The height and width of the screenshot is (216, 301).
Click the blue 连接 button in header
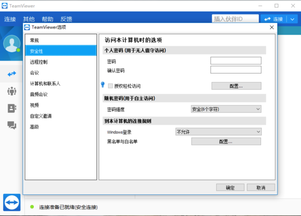pos(274,19)
